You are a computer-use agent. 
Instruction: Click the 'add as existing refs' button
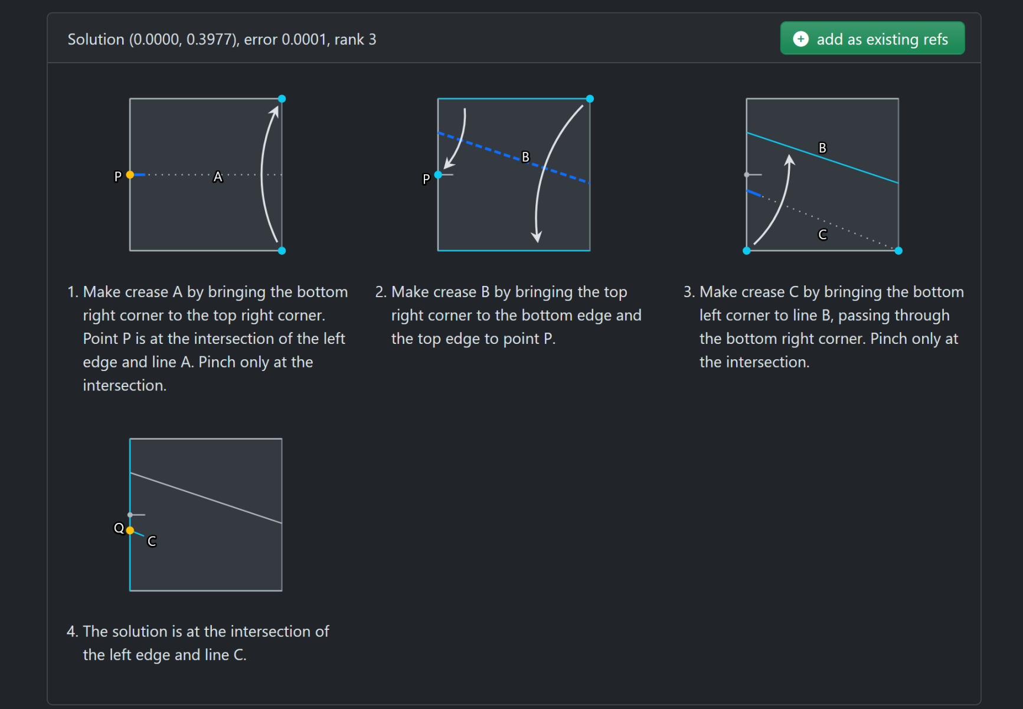coord(872,39)
